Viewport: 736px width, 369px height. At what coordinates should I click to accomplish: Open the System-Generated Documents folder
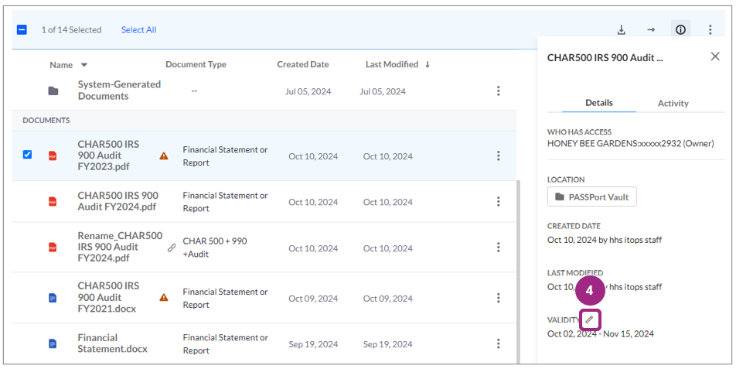click(x=118, y=91)
